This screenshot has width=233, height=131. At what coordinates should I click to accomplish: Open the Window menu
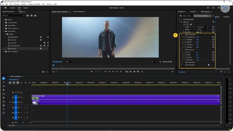pos(49,4)
